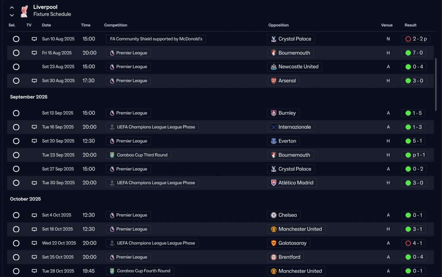
Task: Click the Everton club badge
Action: (x=273, y=141)
